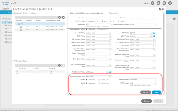
Task: Select the Advanced configuration radio
Action: pyautogui.click(x=110, y=13)
